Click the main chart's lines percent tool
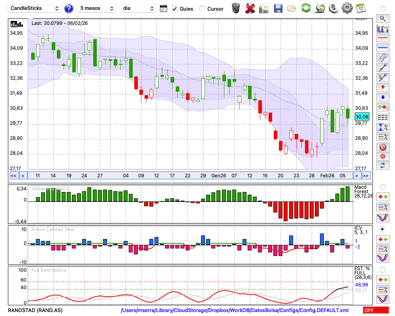Screen dimensions: 395x316 [383, 137]
